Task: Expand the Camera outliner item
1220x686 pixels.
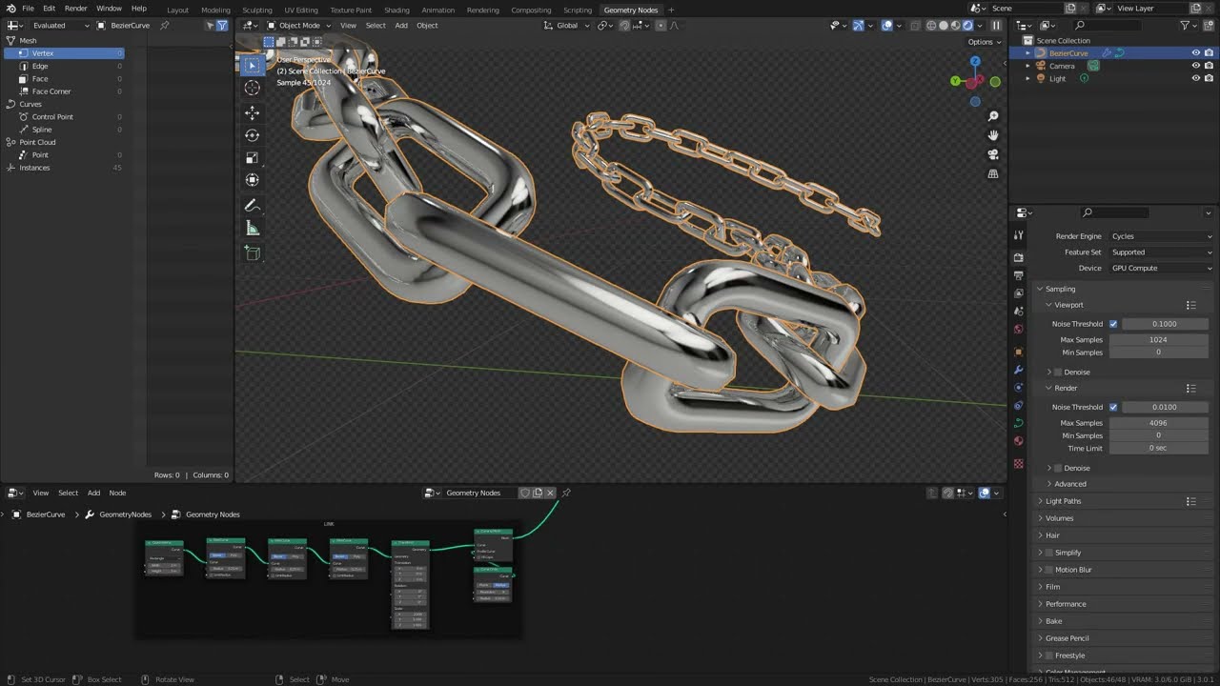Action: [x=1027, y=66]
